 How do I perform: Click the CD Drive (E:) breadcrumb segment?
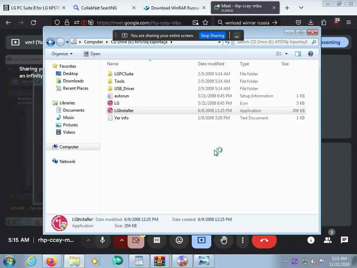click(139, 42)
